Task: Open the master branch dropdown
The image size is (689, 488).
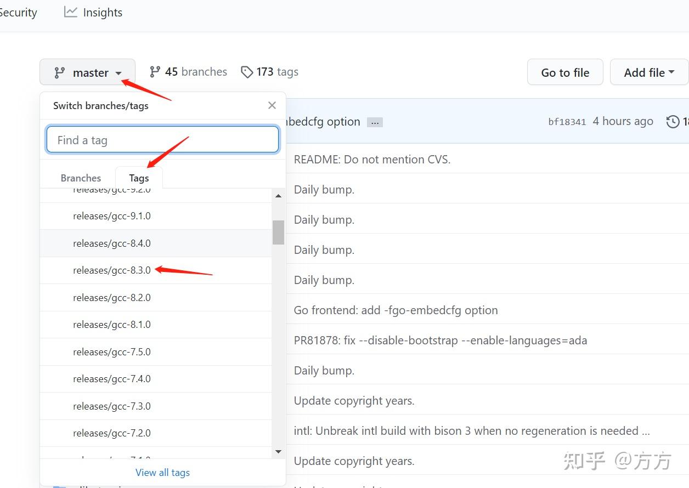Action: pos(87,72)
